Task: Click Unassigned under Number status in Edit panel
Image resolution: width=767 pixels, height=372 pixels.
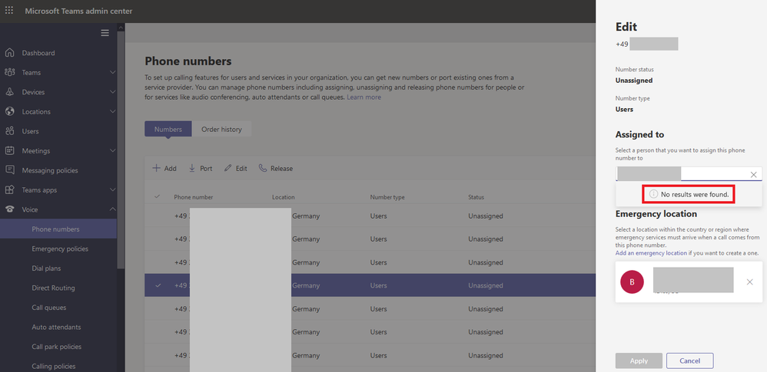Action: point(634,81)
